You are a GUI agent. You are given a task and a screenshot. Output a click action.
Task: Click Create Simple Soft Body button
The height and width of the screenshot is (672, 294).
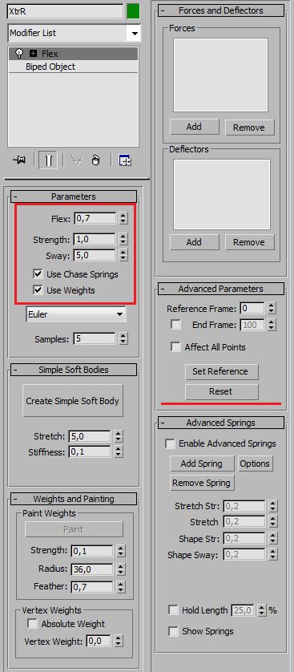coord(73,401)
